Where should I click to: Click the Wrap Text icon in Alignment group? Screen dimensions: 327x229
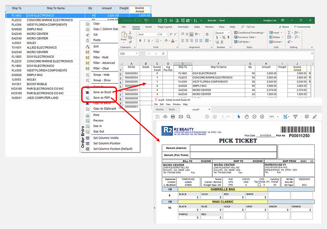(207, 34)
